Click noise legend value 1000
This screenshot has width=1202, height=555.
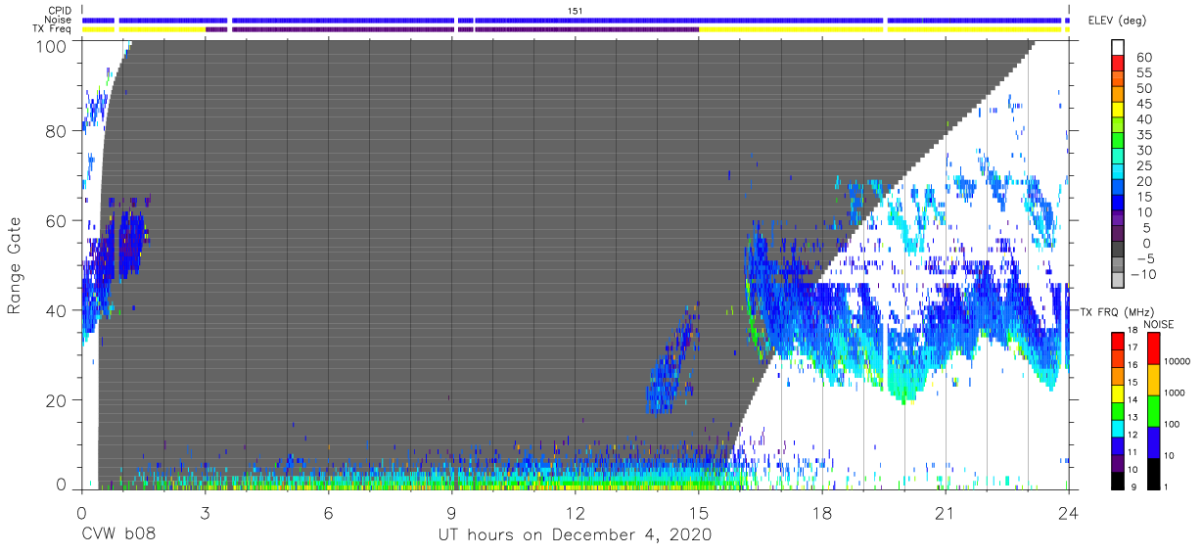coord(1176,394)
